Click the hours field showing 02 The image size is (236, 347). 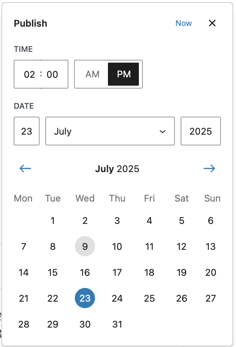[x=29, y=75]
